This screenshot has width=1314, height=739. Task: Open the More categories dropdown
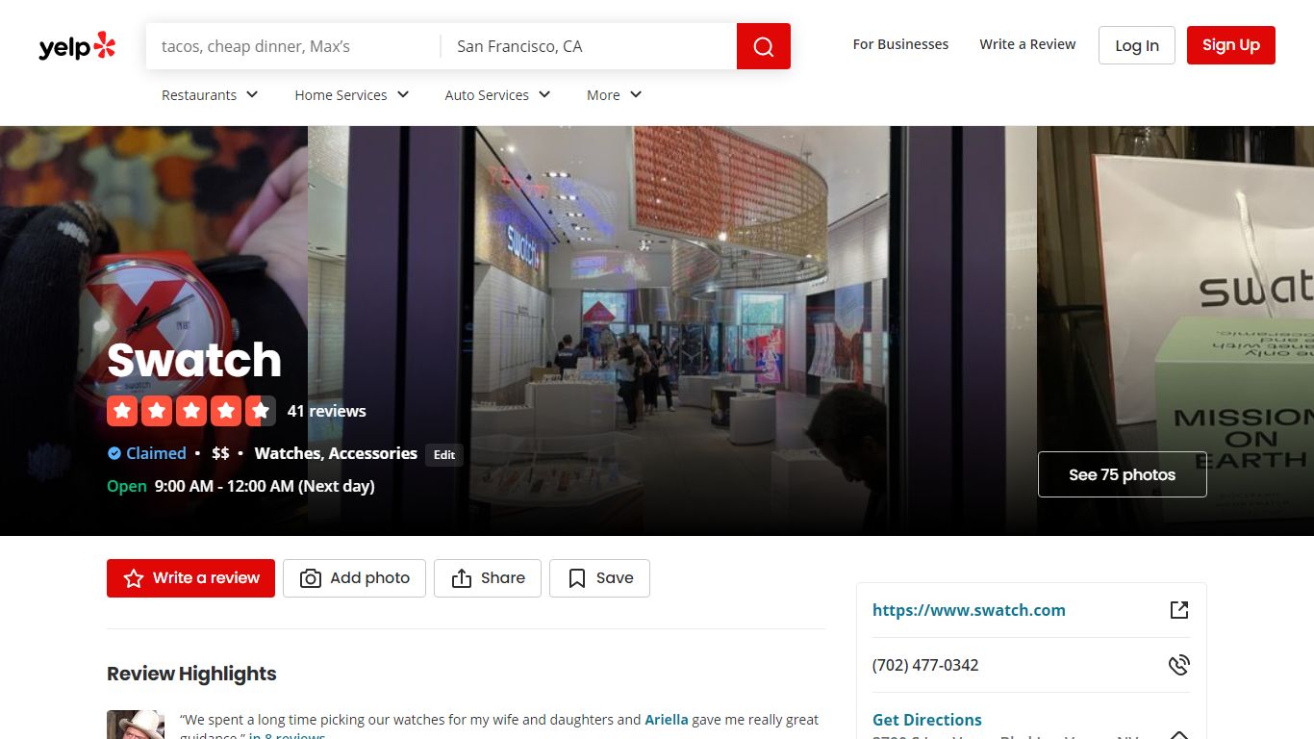pyautogui.click(x=614, y=95)
